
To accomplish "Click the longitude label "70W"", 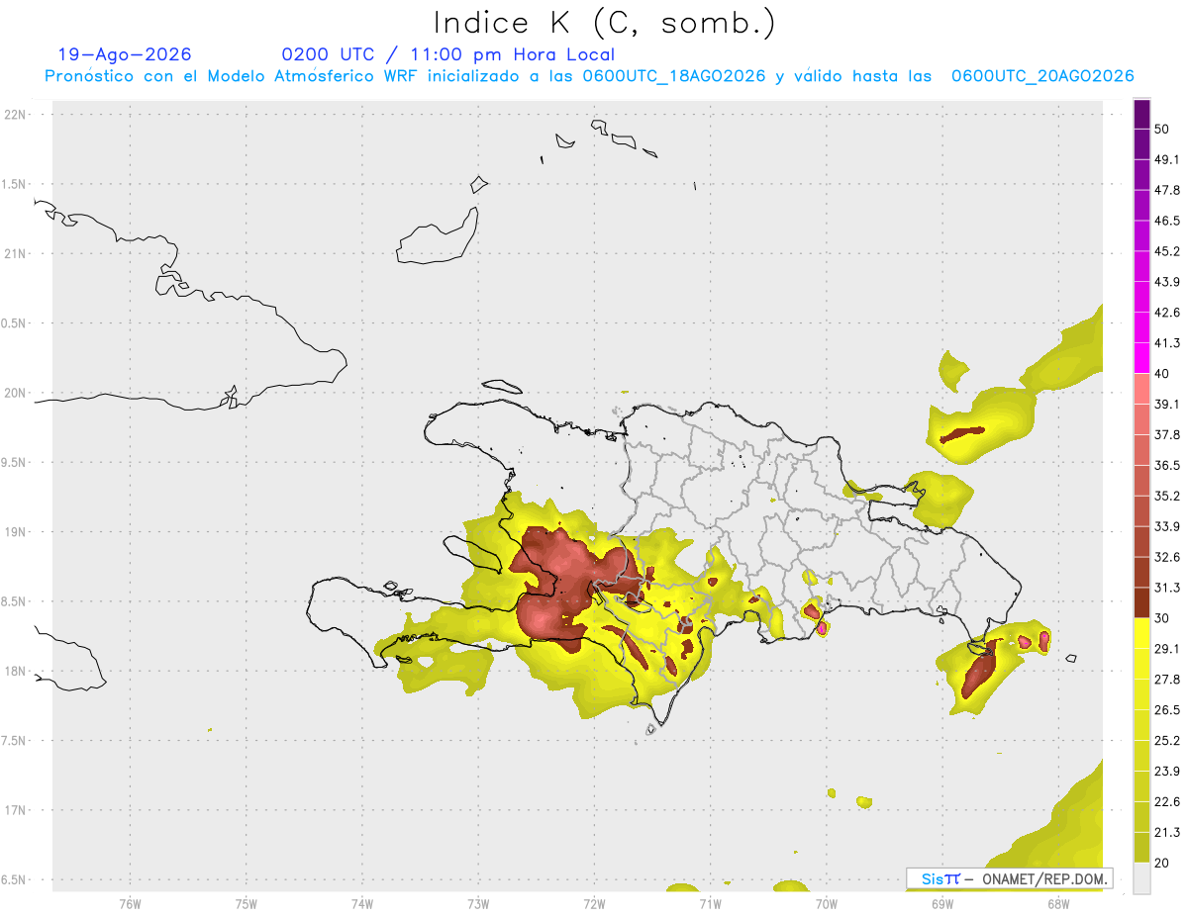I will coord(826,905).
